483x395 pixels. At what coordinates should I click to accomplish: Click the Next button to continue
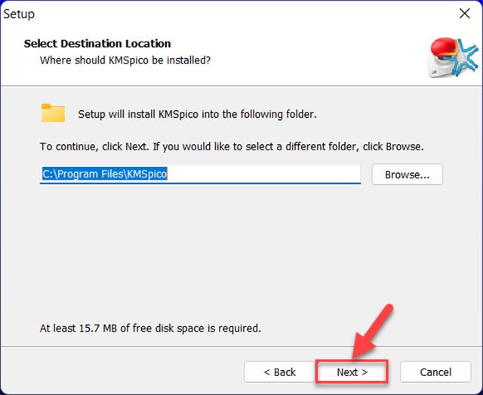click(352, 372)
